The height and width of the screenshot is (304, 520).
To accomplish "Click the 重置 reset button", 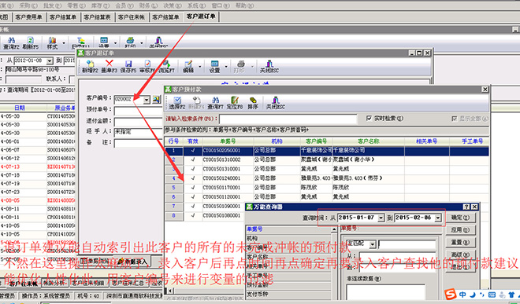I will coord(461,242).
